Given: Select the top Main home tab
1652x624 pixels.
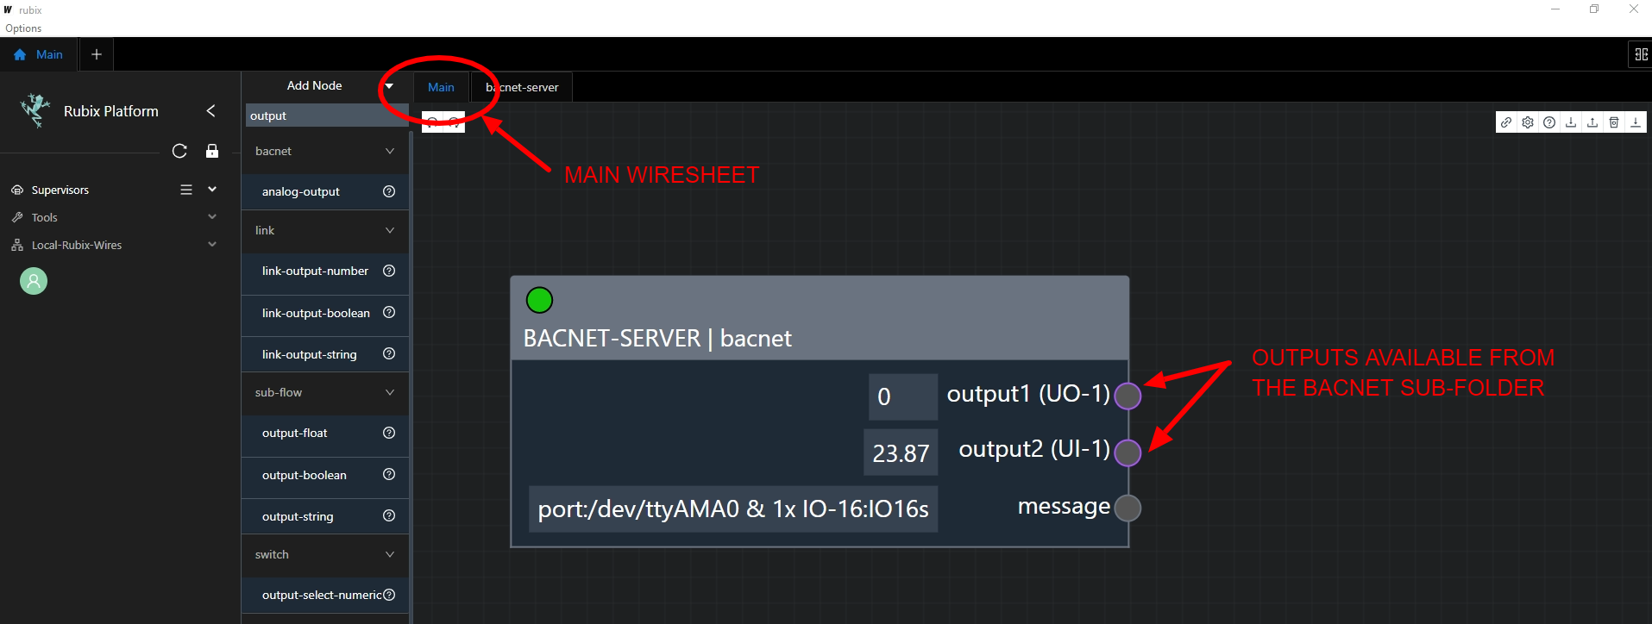Looking at the screenshot, I should [x=39, y=54].
